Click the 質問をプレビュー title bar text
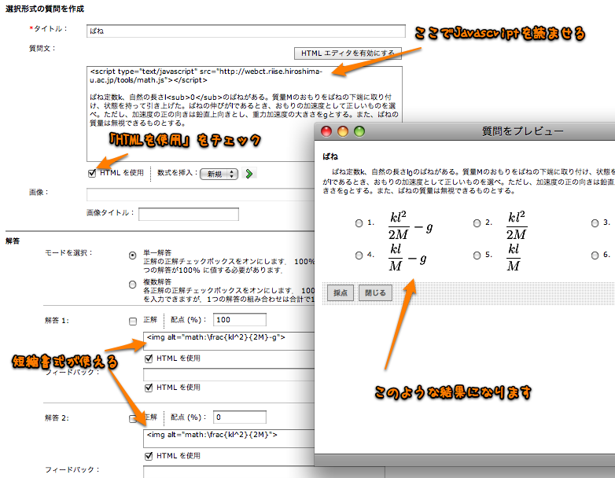615x478 pixels. click(x=522, y=131)
